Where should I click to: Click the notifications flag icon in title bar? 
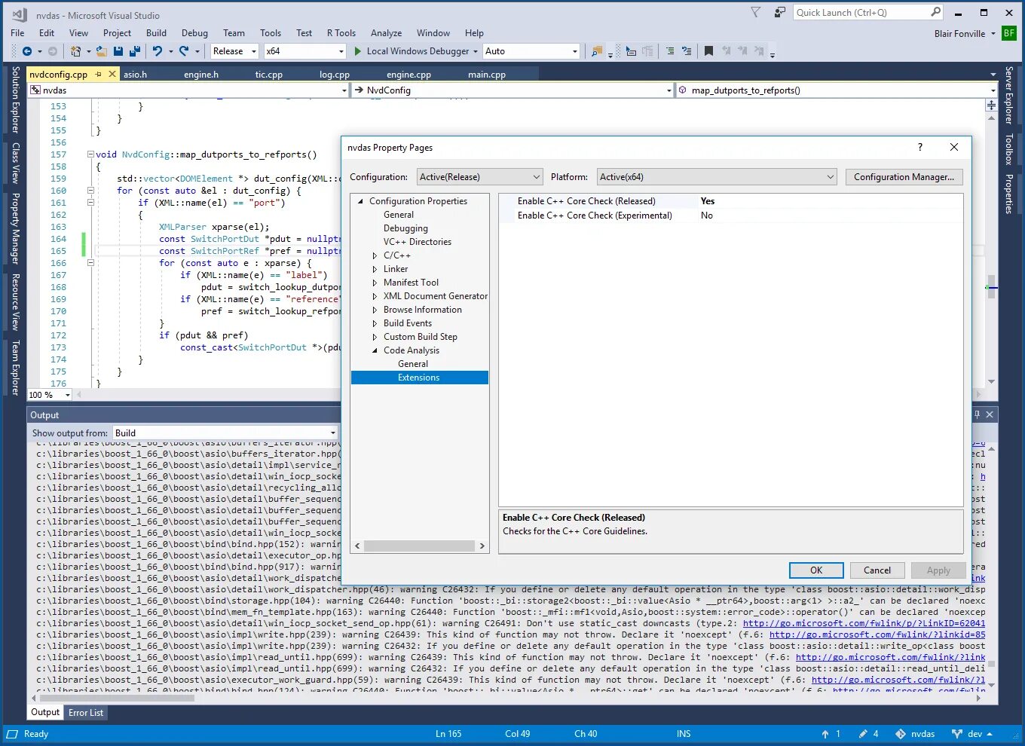756,12
